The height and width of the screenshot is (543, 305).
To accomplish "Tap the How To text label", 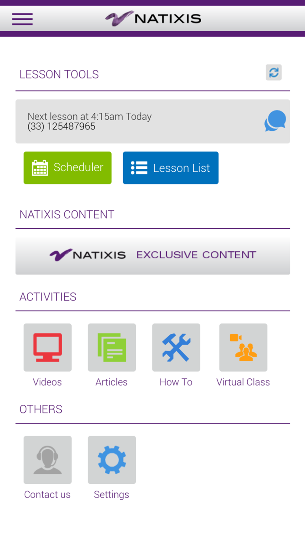I will 176,382.
